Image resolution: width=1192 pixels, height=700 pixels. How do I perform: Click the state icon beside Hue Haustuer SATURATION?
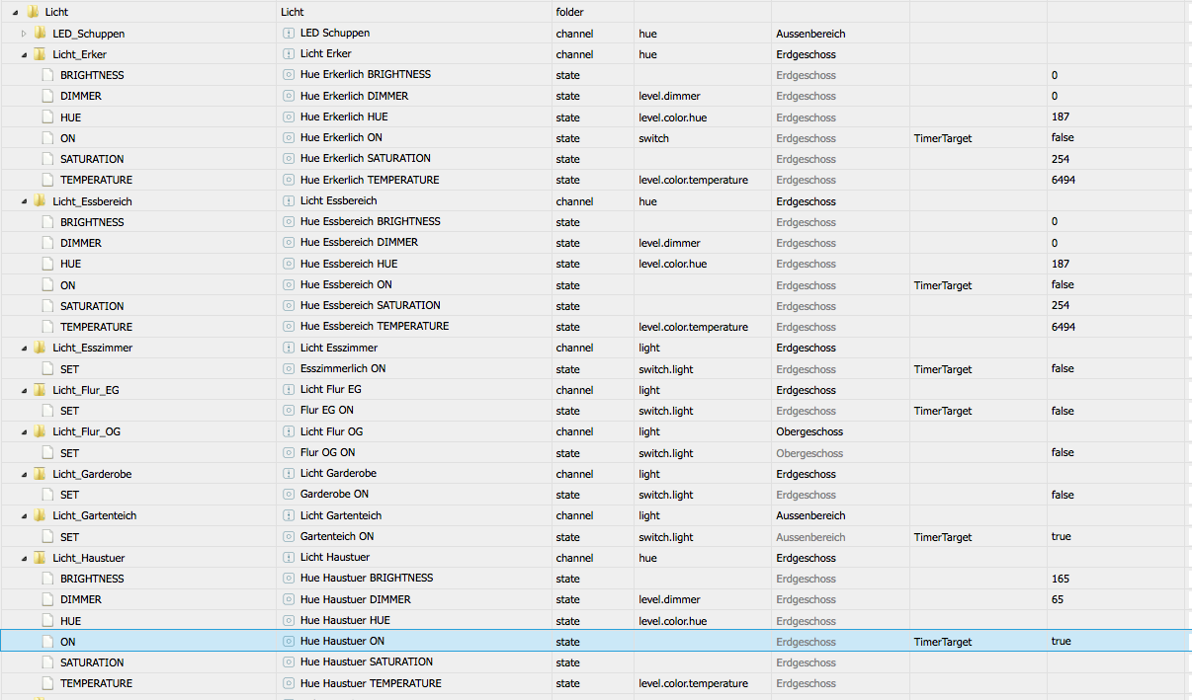tap(290, 662)
